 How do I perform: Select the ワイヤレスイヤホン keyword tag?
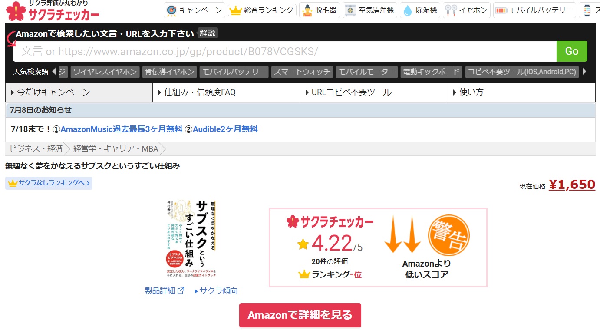[x=105, y=72]
